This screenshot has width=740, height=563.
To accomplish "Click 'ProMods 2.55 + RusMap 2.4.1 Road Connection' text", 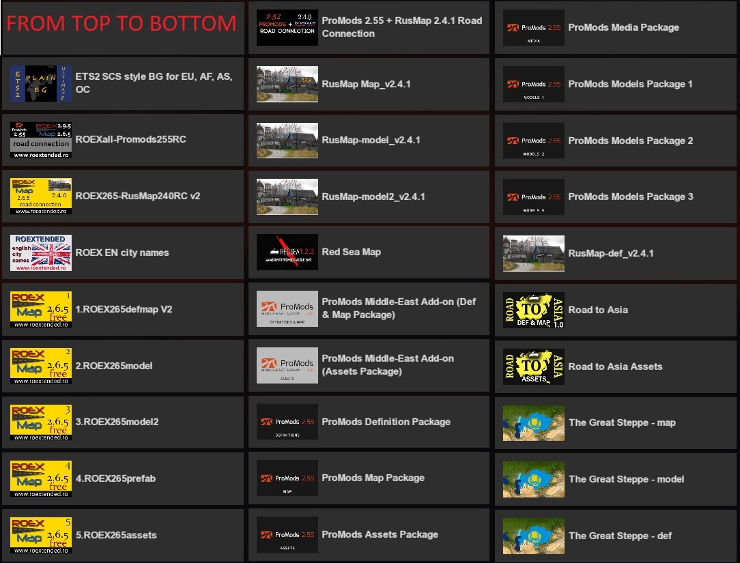I will coord(402,27).
